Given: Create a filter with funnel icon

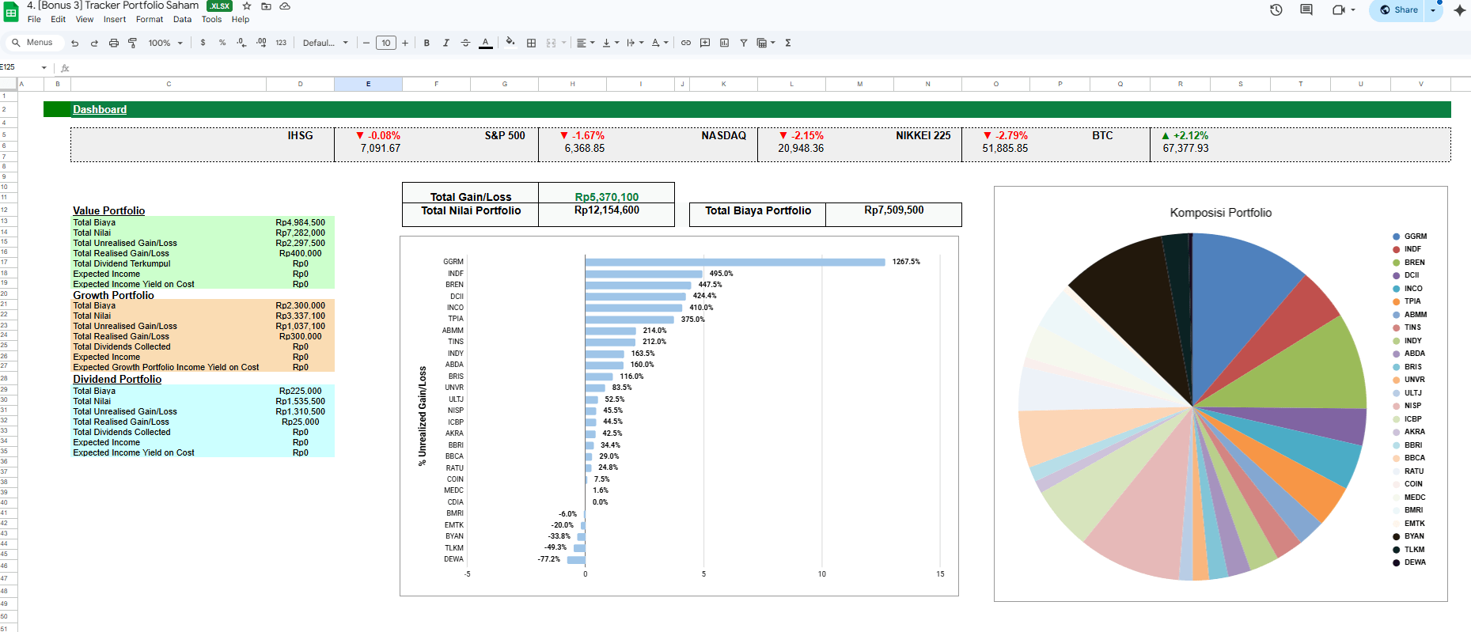Looking at the screenshot, I should (x=744, y=43).
